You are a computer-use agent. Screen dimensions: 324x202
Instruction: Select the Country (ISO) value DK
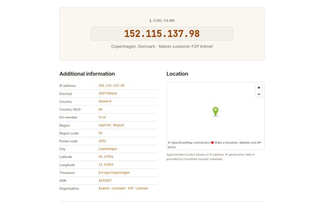tap(100, 109)
